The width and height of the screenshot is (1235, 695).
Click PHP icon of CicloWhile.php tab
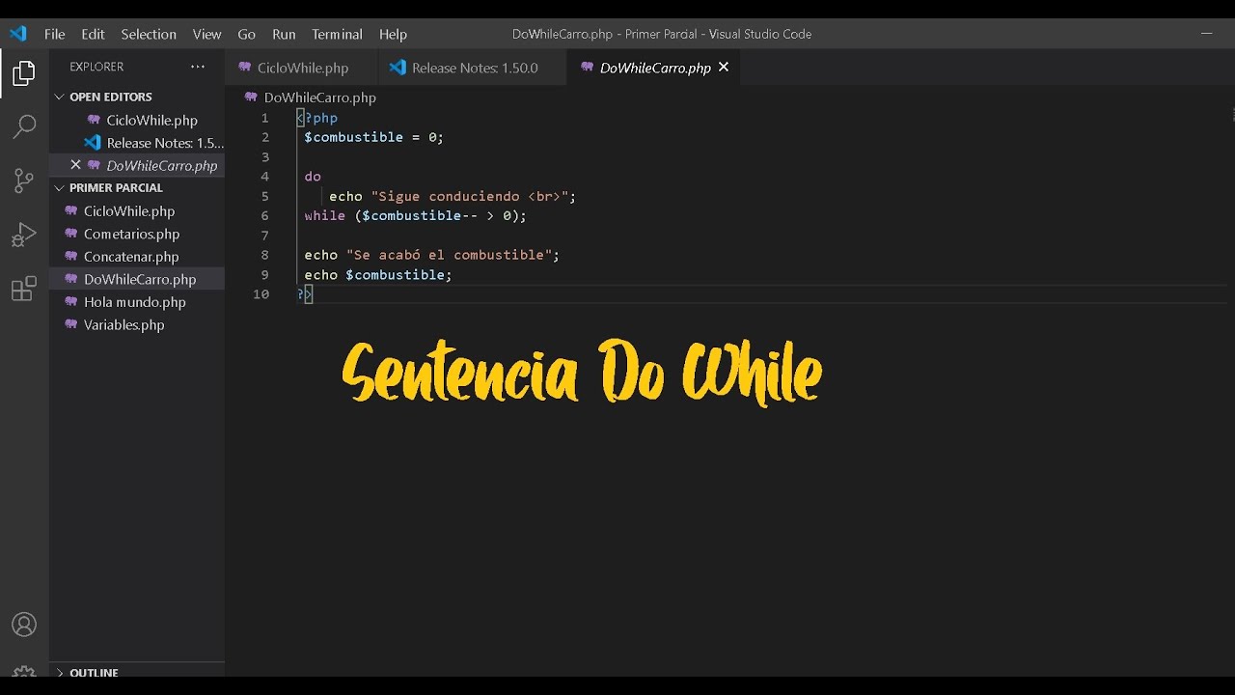click(x=243, y=68)
